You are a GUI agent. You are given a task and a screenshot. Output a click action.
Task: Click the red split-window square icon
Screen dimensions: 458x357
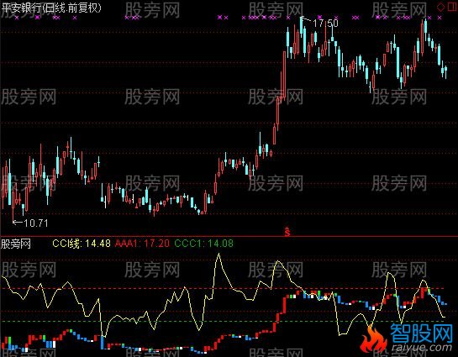pos(452,7)
